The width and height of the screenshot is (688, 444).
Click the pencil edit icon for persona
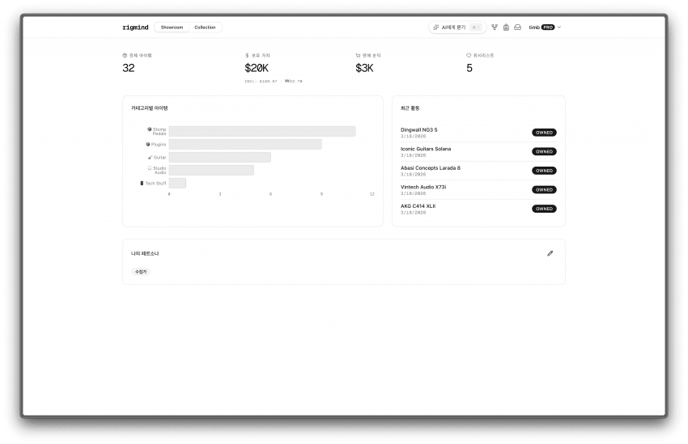550,253
